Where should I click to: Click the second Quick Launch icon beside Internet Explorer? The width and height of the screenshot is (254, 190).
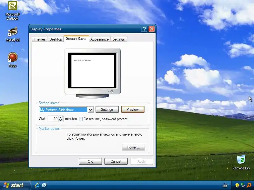point(44,185)
